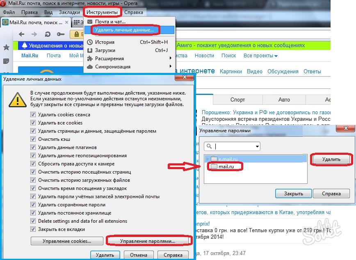Screen dimensions: 356x260
Task: Expand the e.mail.ru tree entry
Action: coord(208,159)
